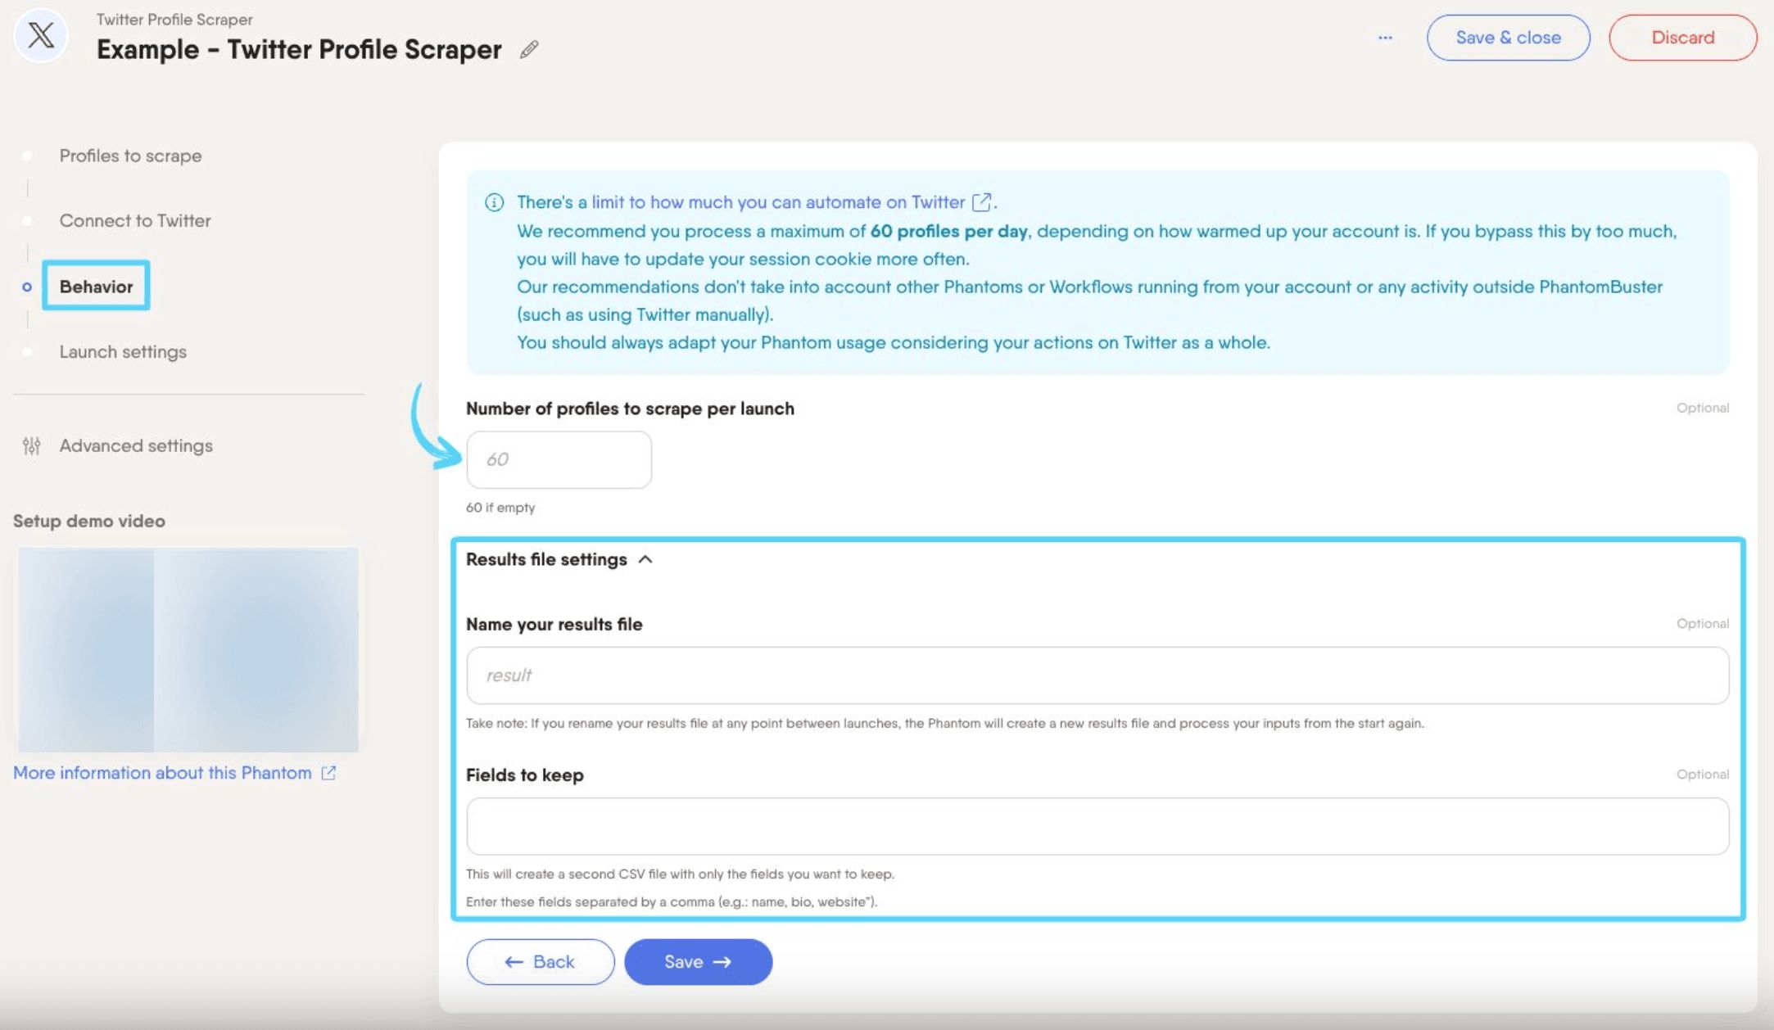The height and width of the screenshot is (1030, 1774).
Task: Open Advanced settings
Action: click(136, 446)
